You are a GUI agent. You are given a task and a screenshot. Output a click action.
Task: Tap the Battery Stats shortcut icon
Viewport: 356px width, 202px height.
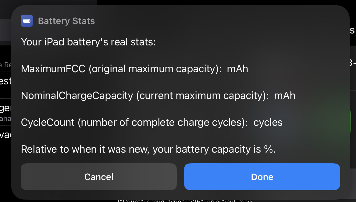[x=27, y=21]
